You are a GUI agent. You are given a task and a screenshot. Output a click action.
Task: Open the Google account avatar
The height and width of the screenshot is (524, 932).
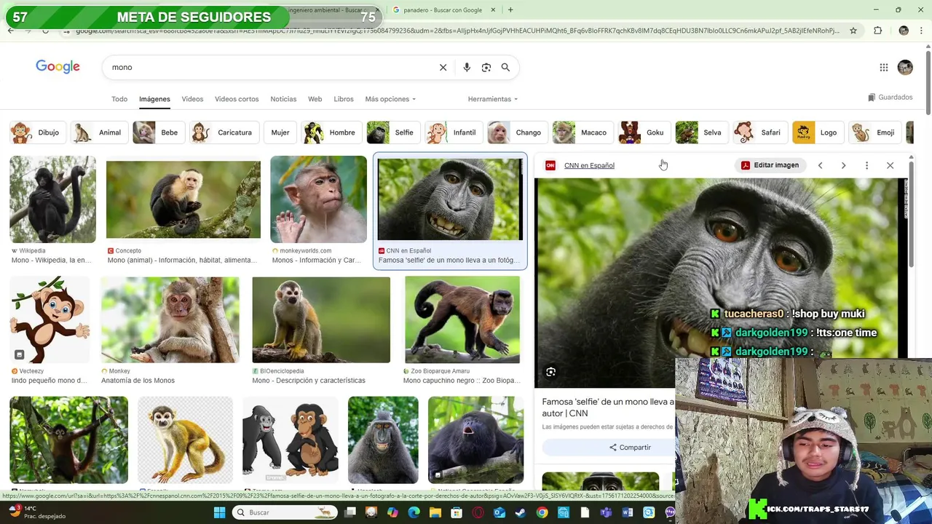pyautogui.click(x=905, y=67)
